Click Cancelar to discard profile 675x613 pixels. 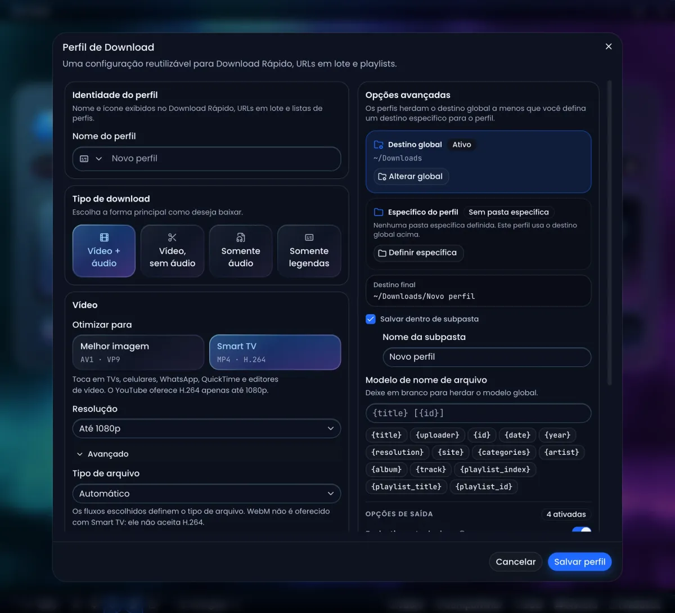click(516, 562)
